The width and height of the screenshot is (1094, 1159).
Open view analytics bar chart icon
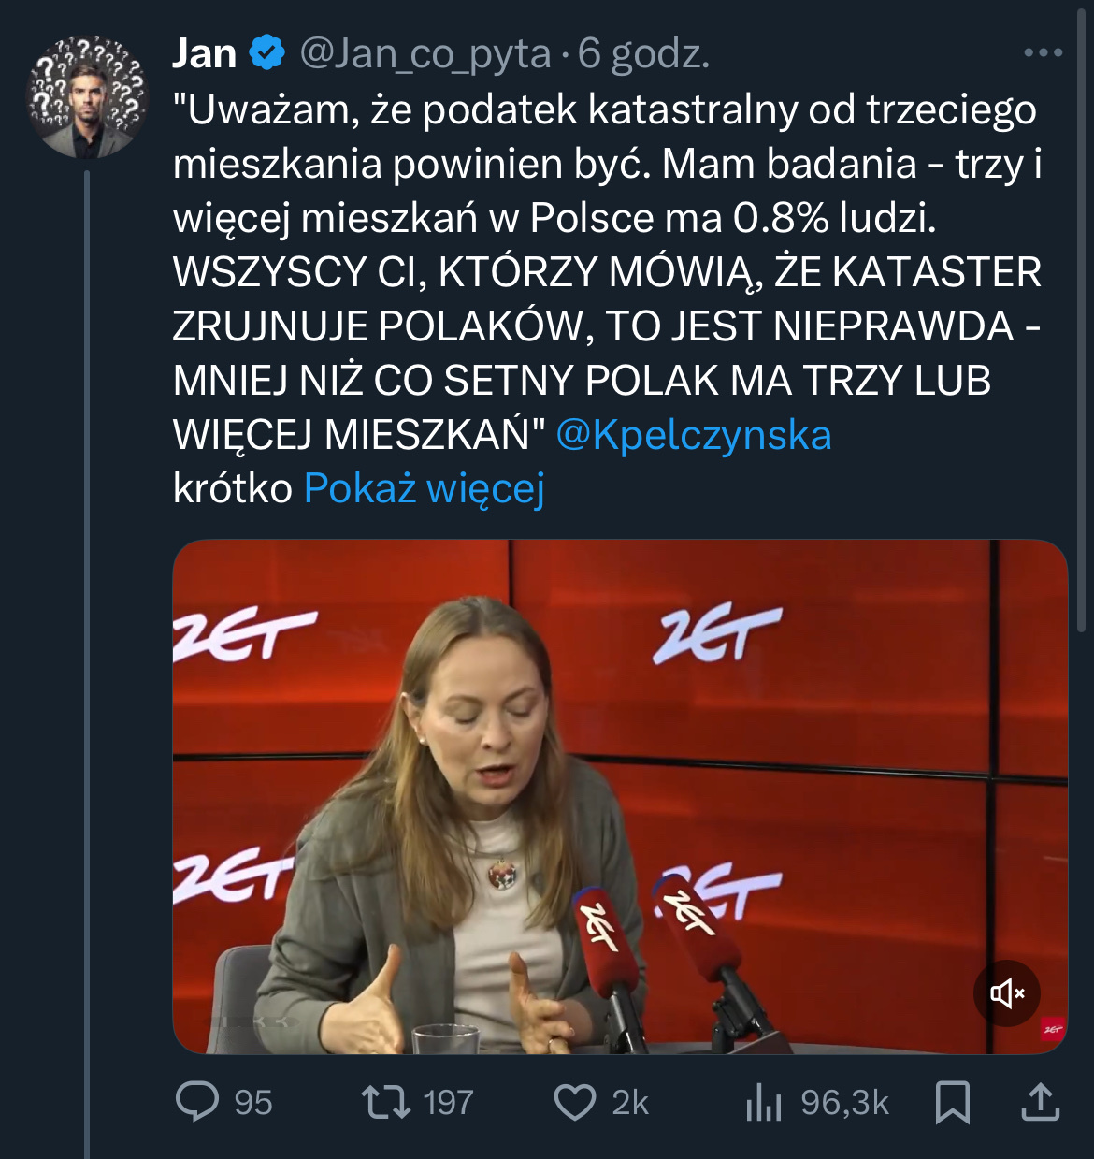(x=763, y=1103)
